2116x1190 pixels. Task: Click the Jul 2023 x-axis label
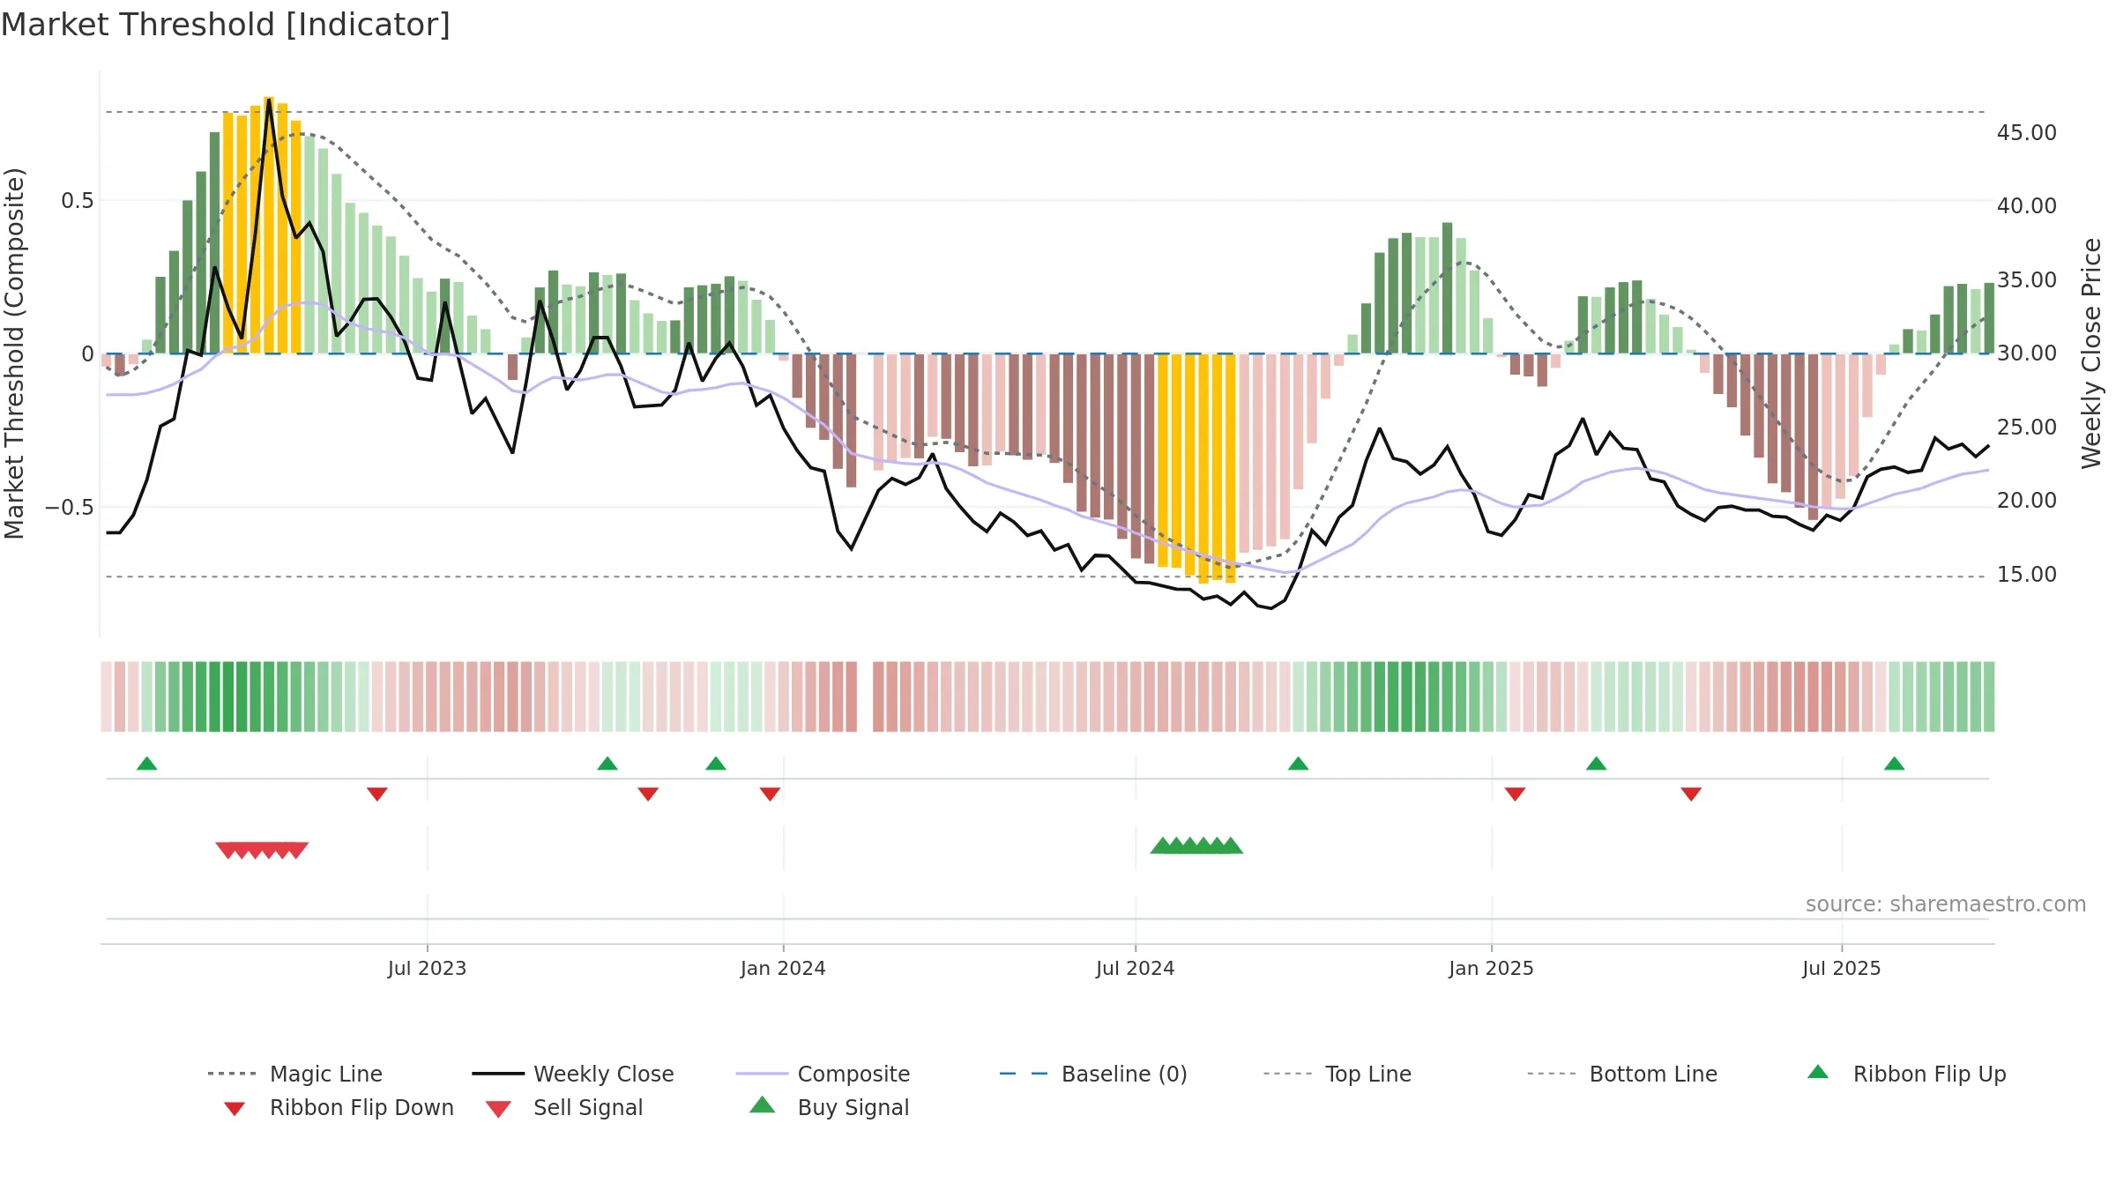pyautogui.click(x=427, y=968)
